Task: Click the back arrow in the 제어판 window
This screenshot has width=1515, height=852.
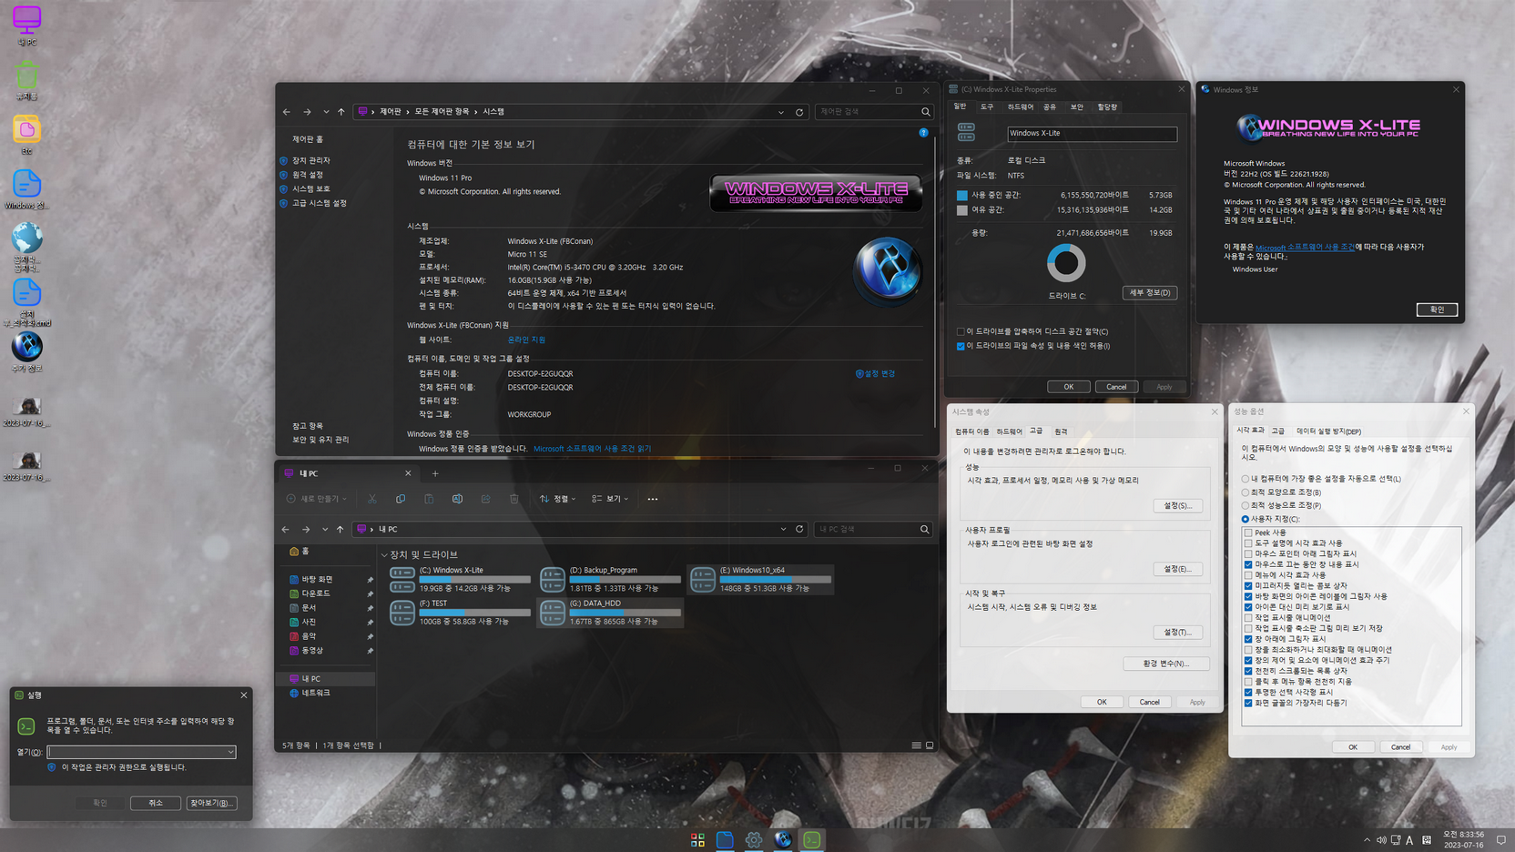Action: (x=287, y=112)
